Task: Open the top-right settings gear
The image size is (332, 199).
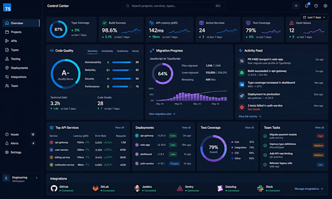Action: click(x=325, y=6)
